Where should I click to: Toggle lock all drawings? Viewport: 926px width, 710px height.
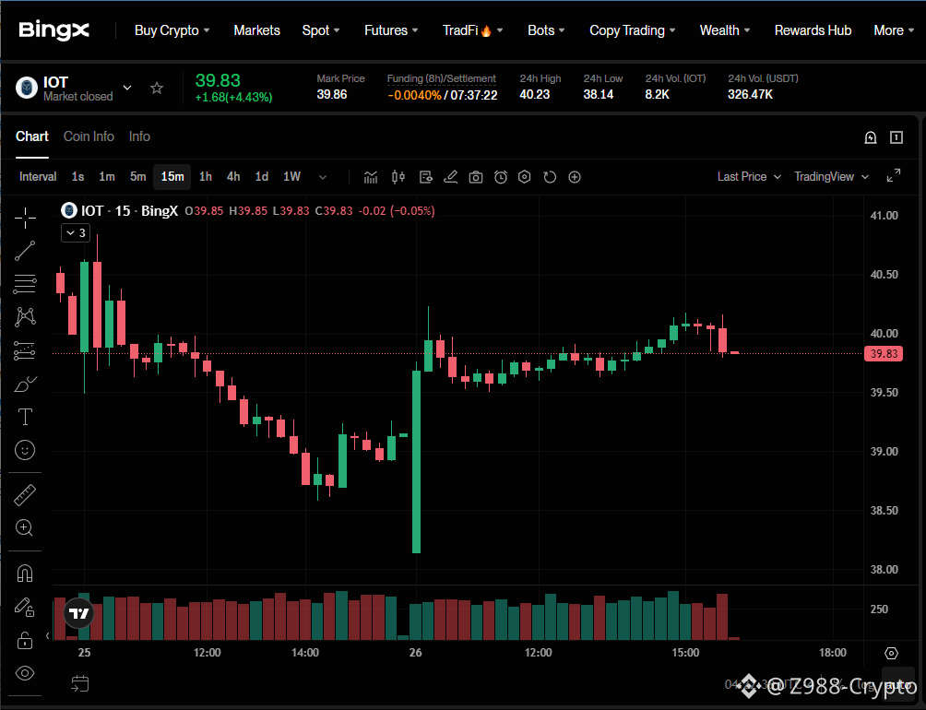tap(25, 640)
